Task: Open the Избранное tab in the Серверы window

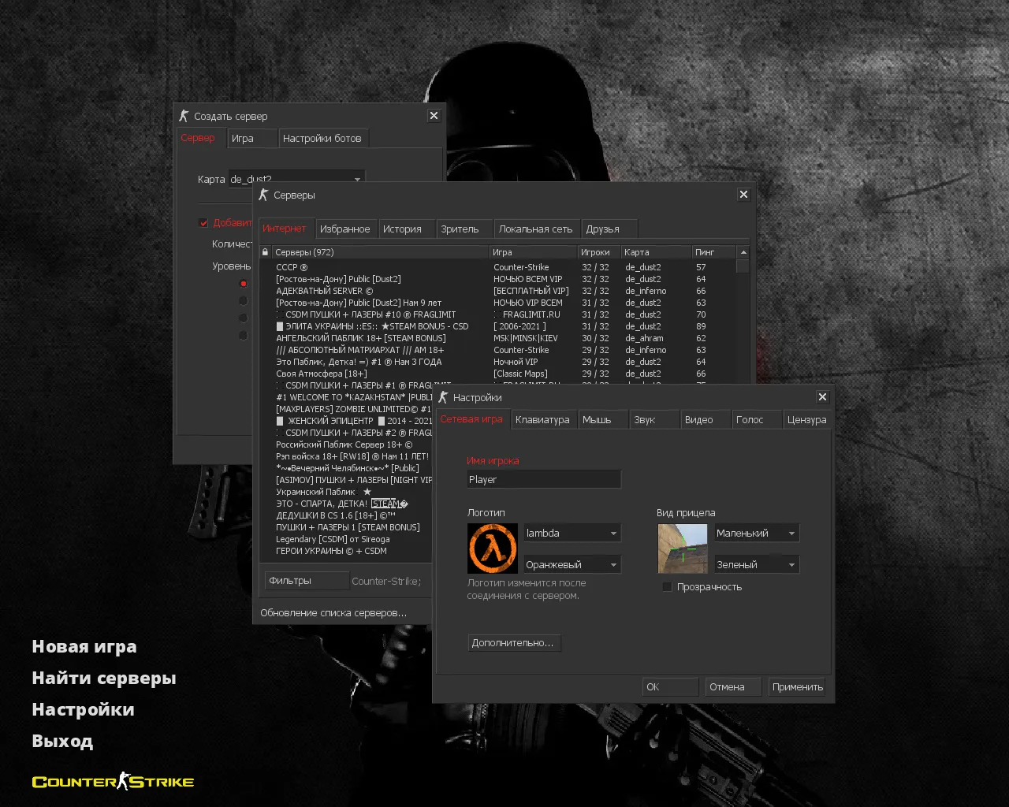Action: coord(345,228)
